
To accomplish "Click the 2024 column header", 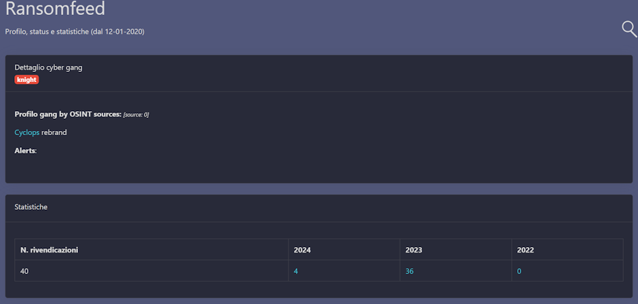I will click(302, 250).
